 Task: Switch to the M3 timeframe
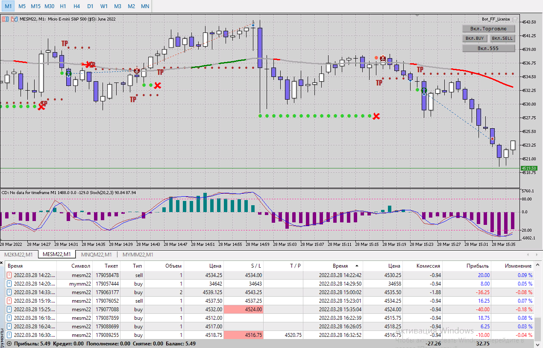(117, 6)
